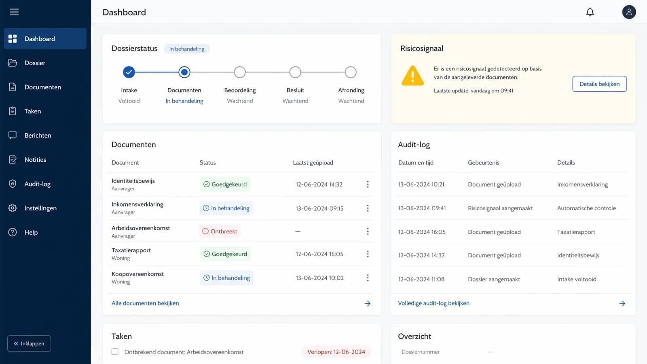Select the Besluit step circle

pos(295,72)
